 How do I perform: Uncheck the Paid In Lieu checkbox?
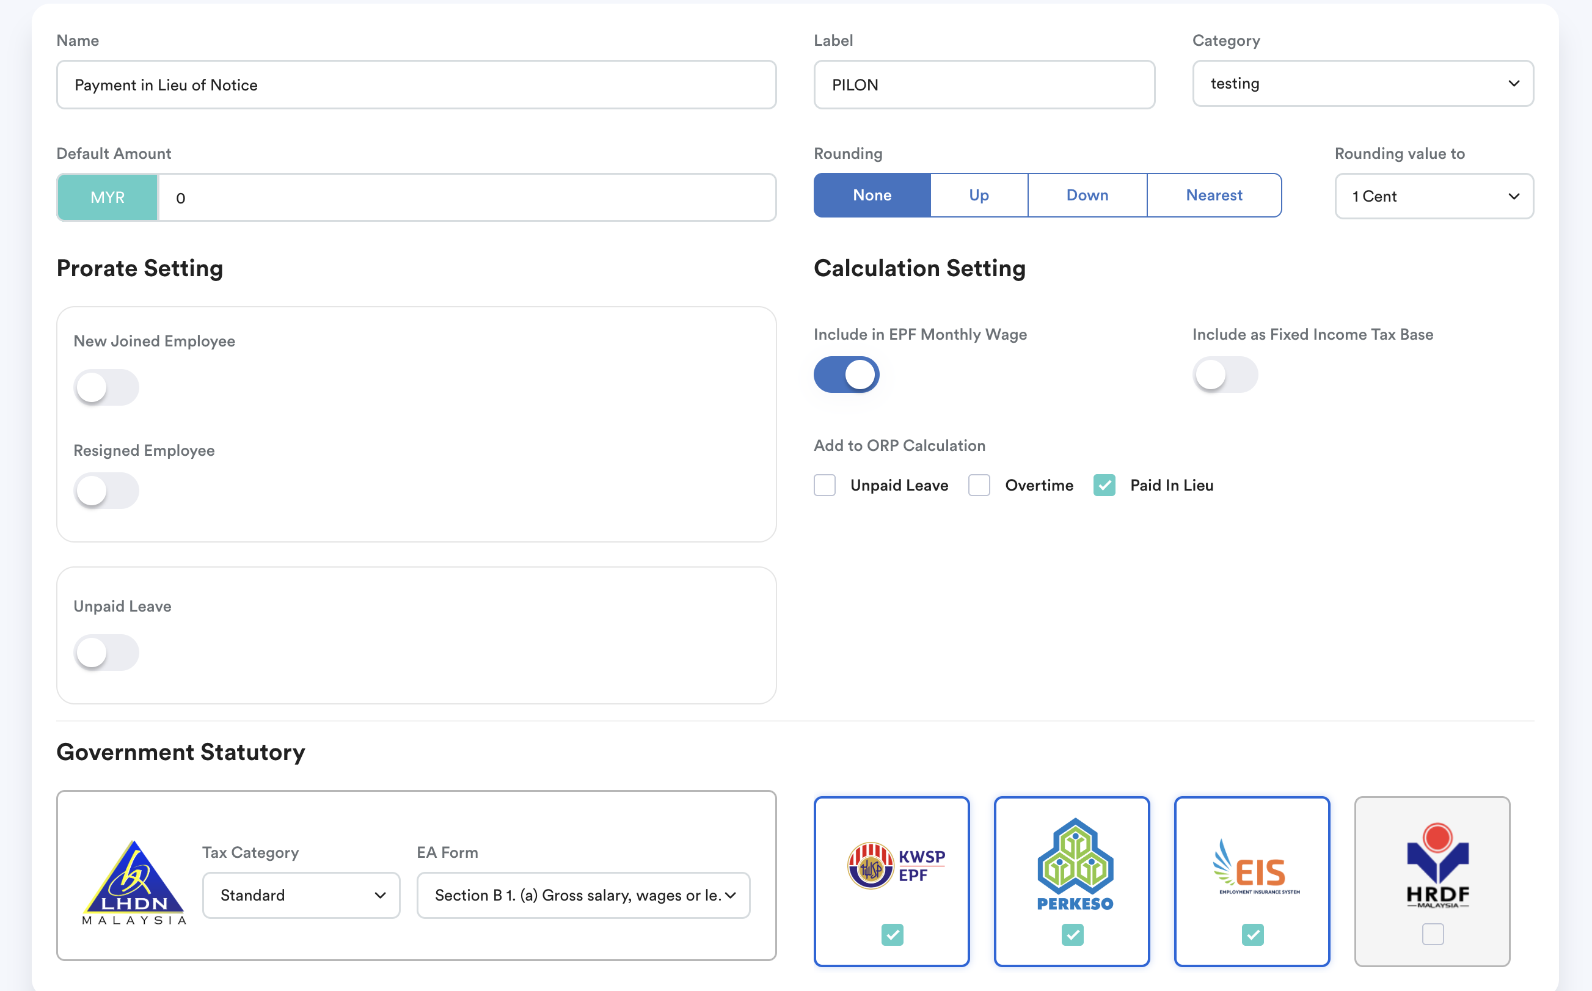pos(1105,486)
